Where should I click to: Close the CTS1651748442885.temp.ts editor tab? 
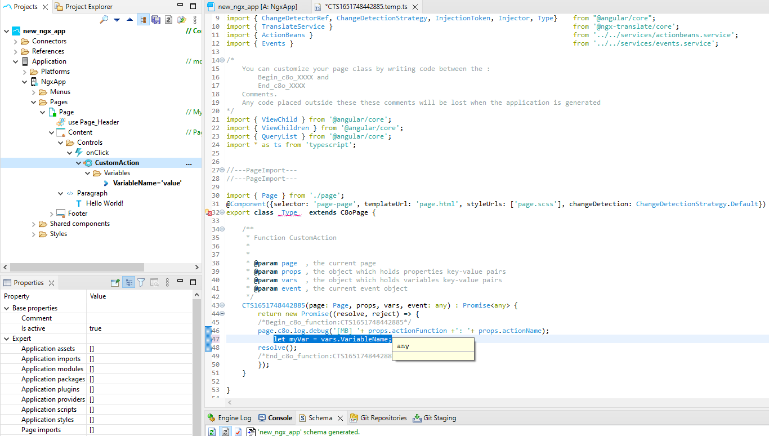415,7
